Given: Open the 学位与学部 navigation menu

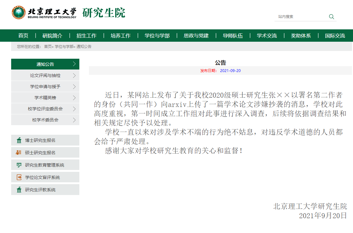Looking at the screenshot, I should click(157, 36).
